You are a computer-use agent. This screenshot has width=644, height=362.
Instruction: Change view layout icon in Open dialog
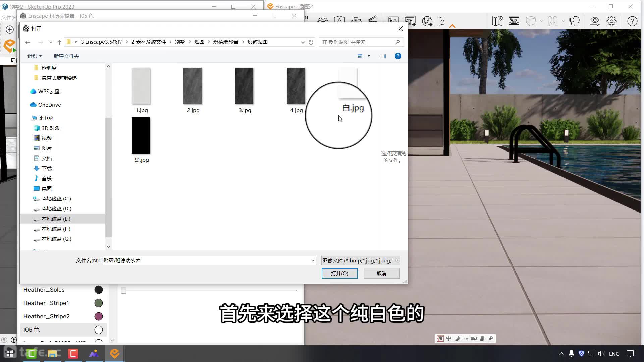360,56
